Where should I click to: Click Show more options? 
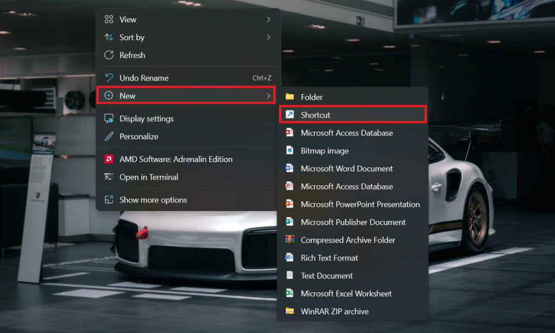click(x=153, y=200)
